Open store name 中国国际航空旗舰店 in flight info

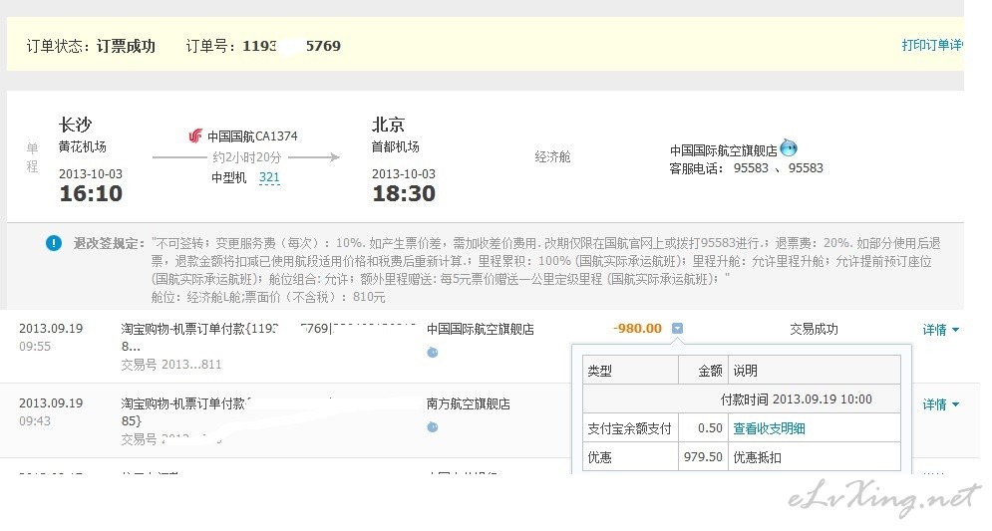pos(723,150)
